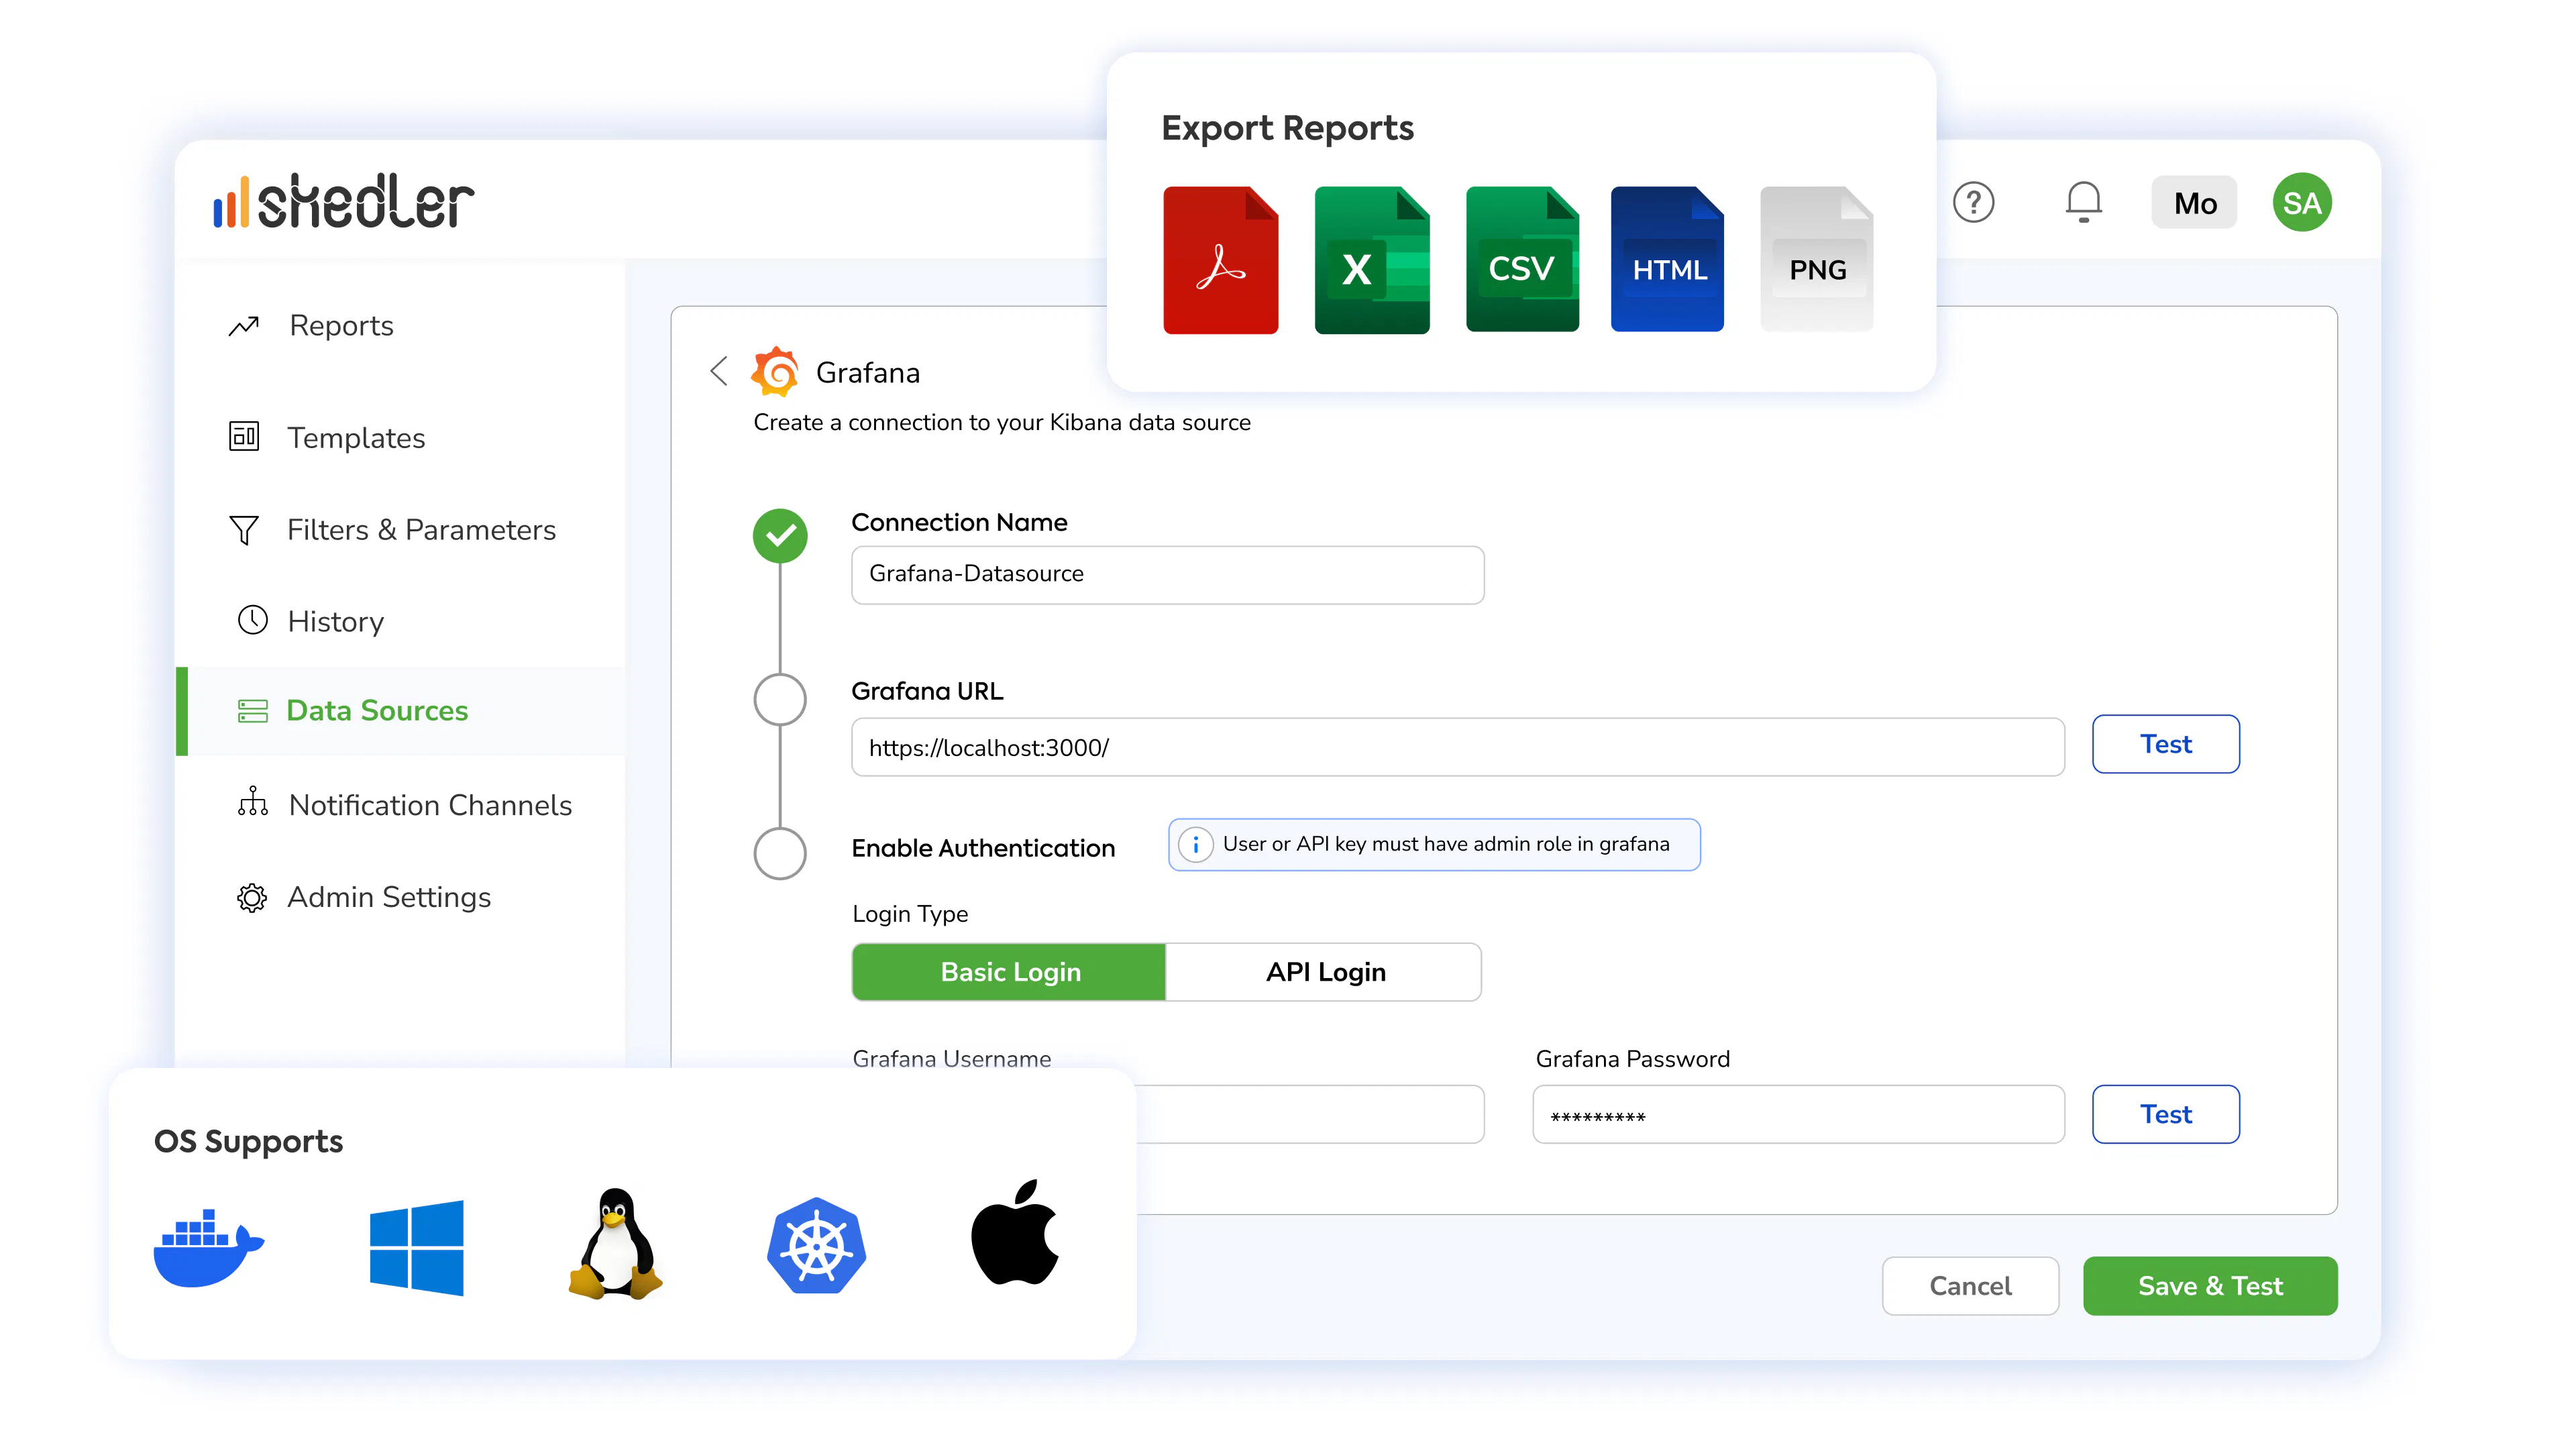This screenshot has height=1449, width=2576.
Task: Click the Data Sources server icon
Action: (x=252, y=711)
